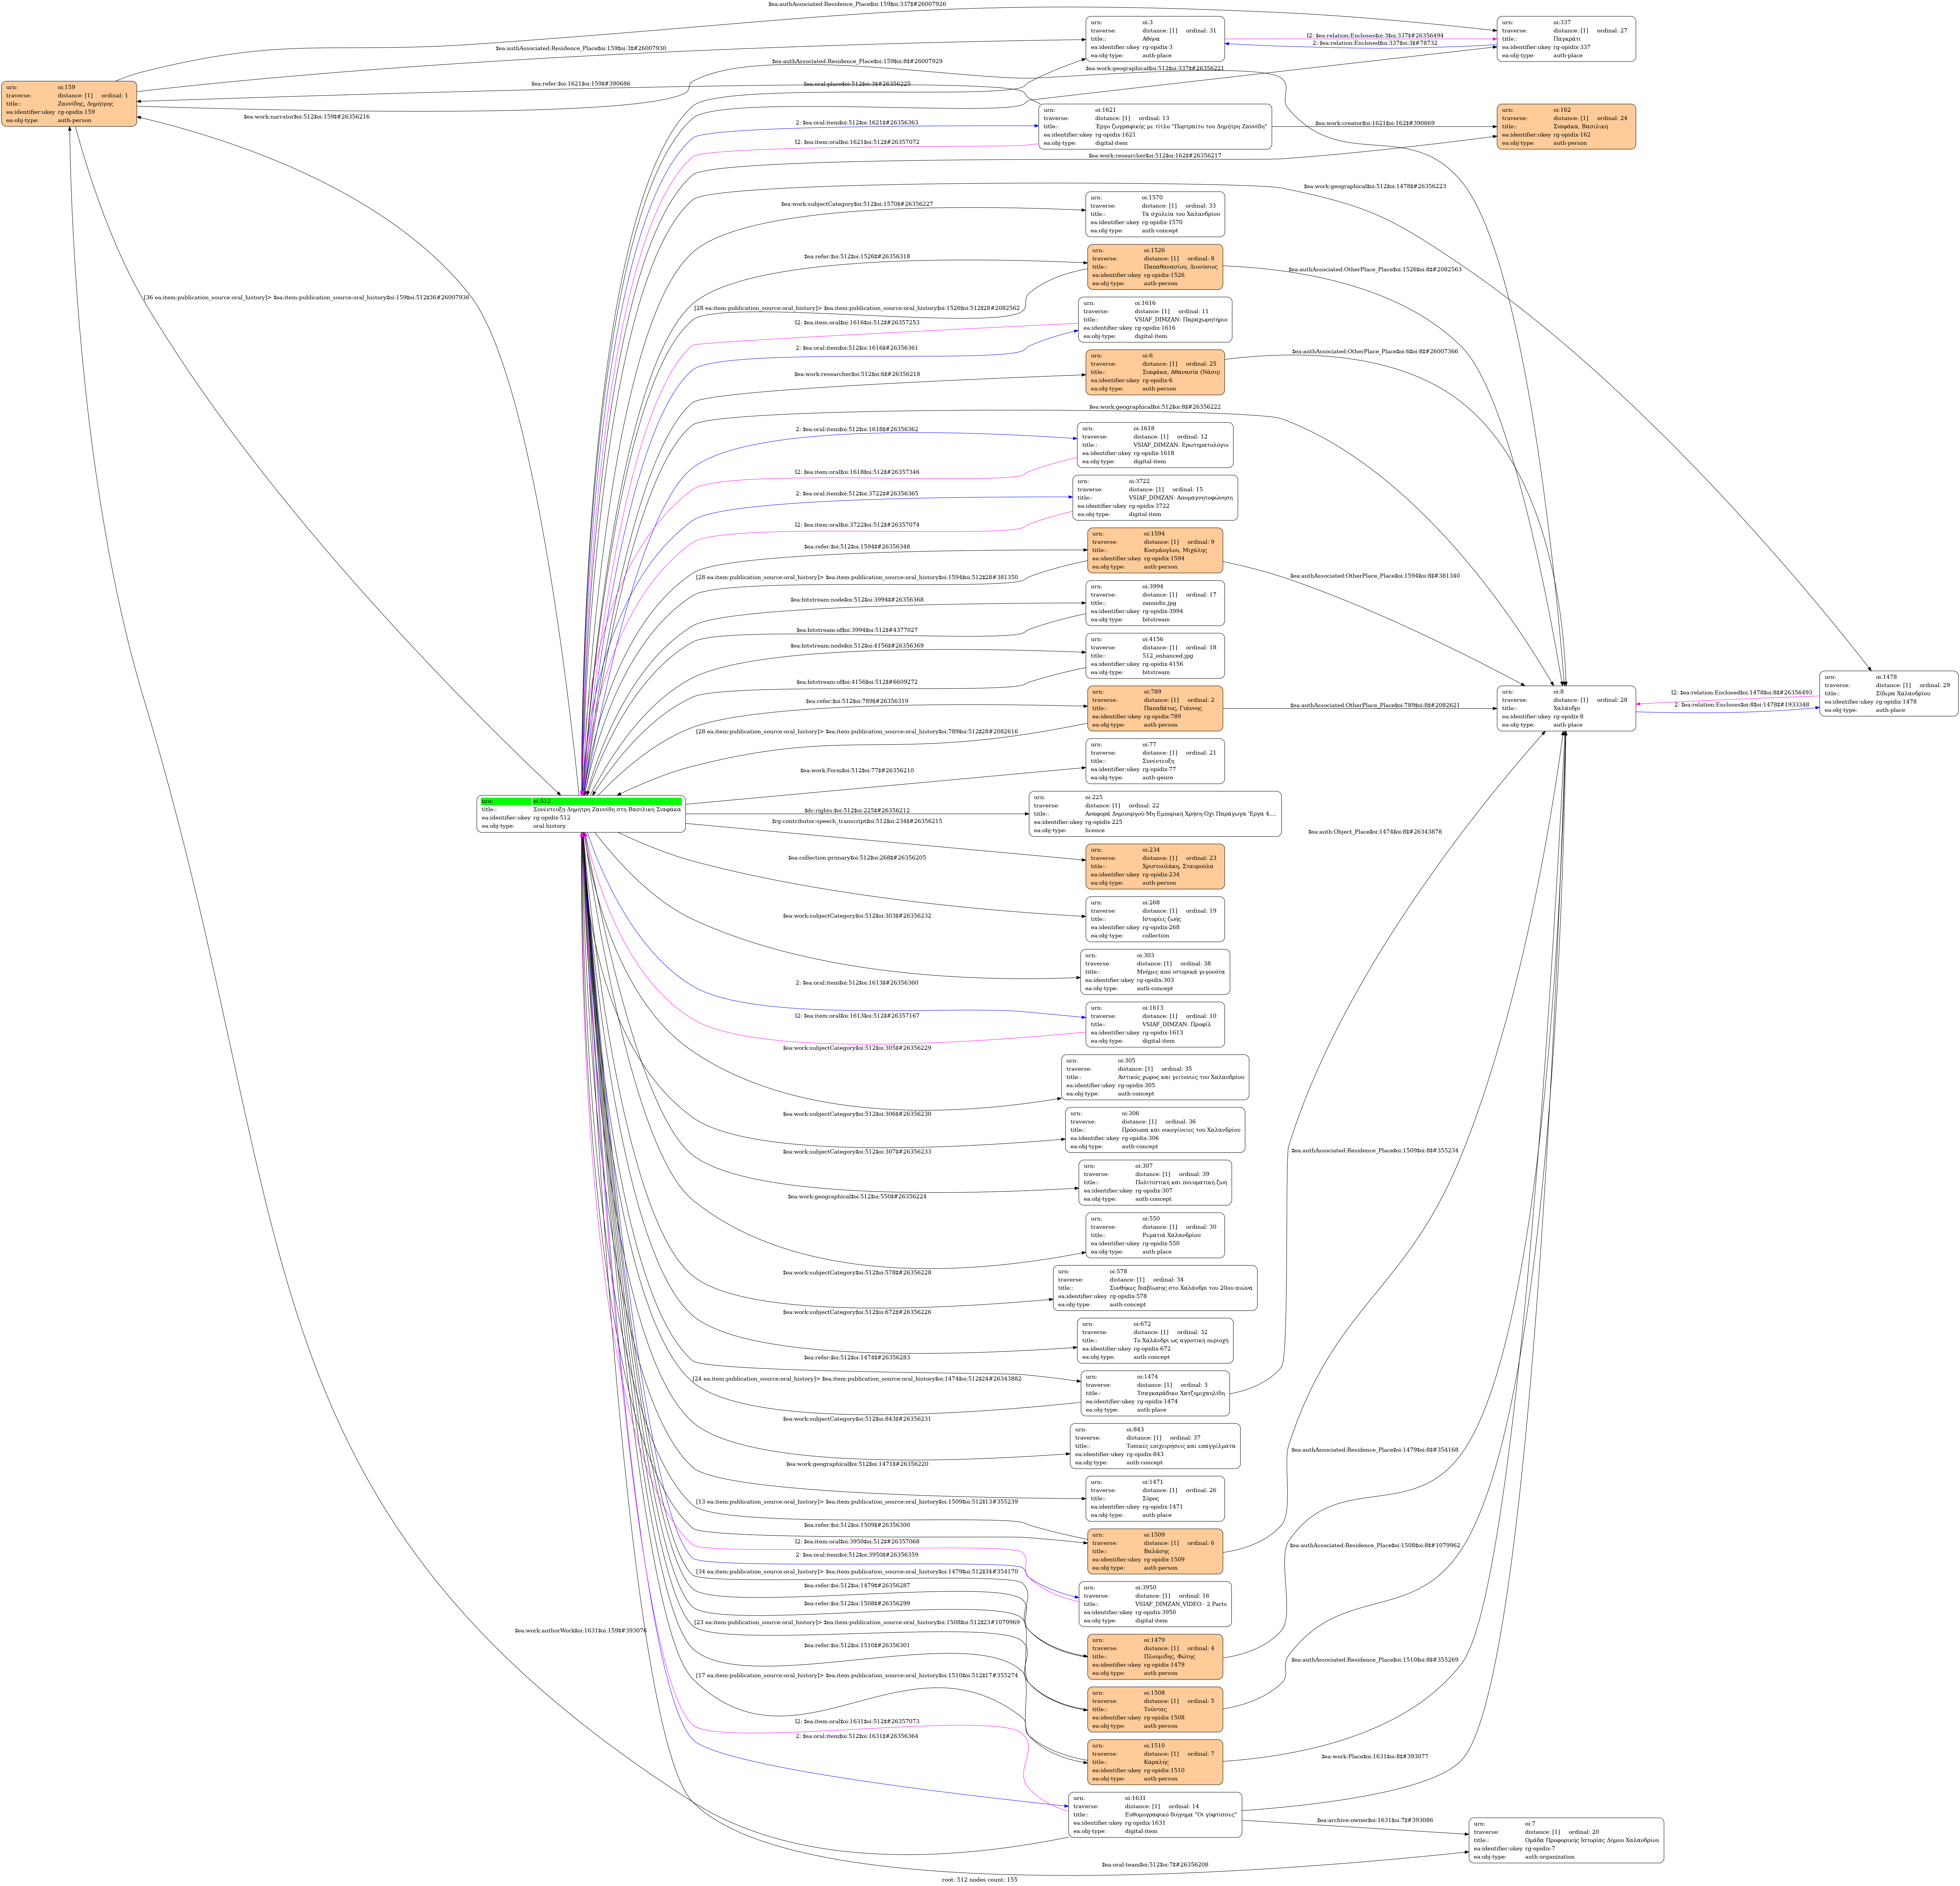Select node oi:268 Ιστορίες ζωής collection
Viewport: 1960px width, 1886px height.
pyautogui.click(x=1155, y=919)
